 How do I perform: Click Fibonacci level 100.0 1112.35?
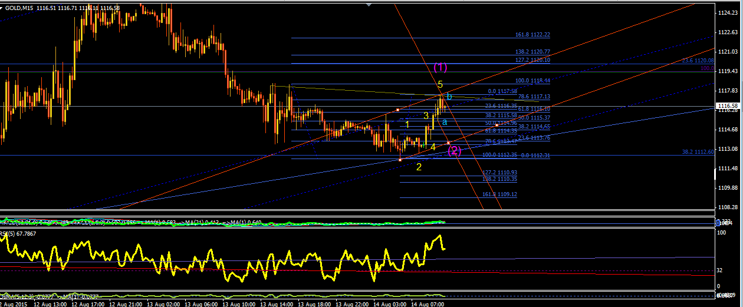click(x=499, y=155)
